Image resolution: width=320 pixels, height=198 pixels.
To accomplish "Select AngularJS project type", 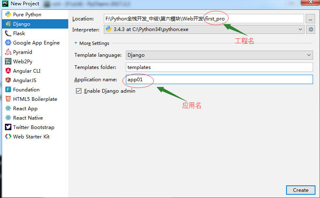I will pyautogui.click(x=35, y=80).
